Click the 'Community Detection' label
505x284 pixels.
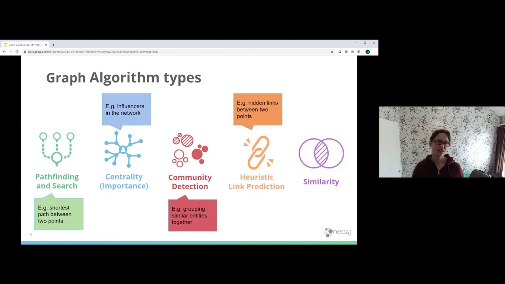tap(190, 182)
